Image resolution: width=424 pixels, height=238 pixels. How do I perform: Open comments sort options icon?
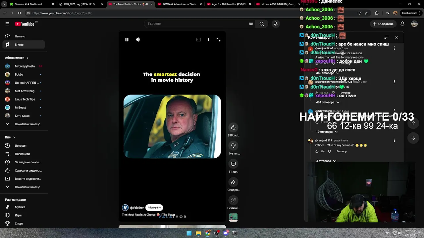click(x=386, y=37)
